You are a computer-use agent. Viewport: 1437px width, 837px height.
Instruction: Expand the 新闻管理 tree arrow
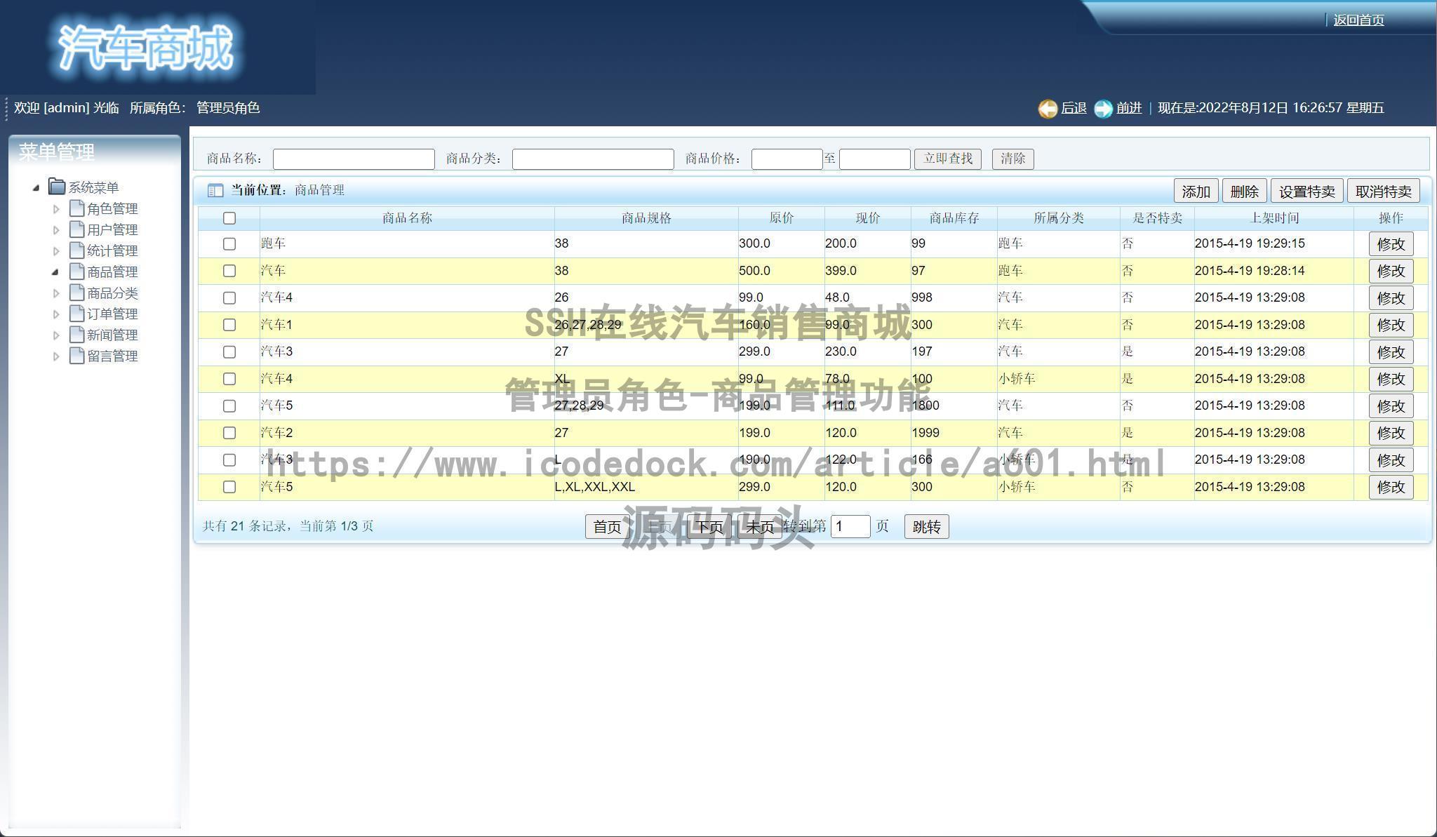pyautogui.click(x=56, y=335)
